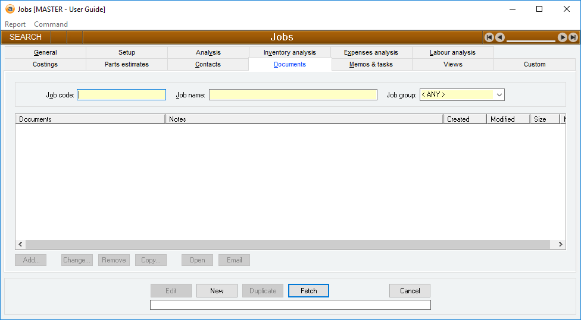Image resolution: width=581 pixels, height=320 pixels.
Task: Jump to the last record navigation icon
Action: 573,37
